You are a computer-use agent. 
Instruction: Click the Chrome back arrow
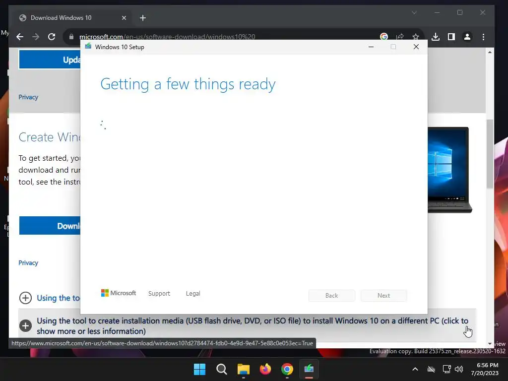(x=20, y=37)
